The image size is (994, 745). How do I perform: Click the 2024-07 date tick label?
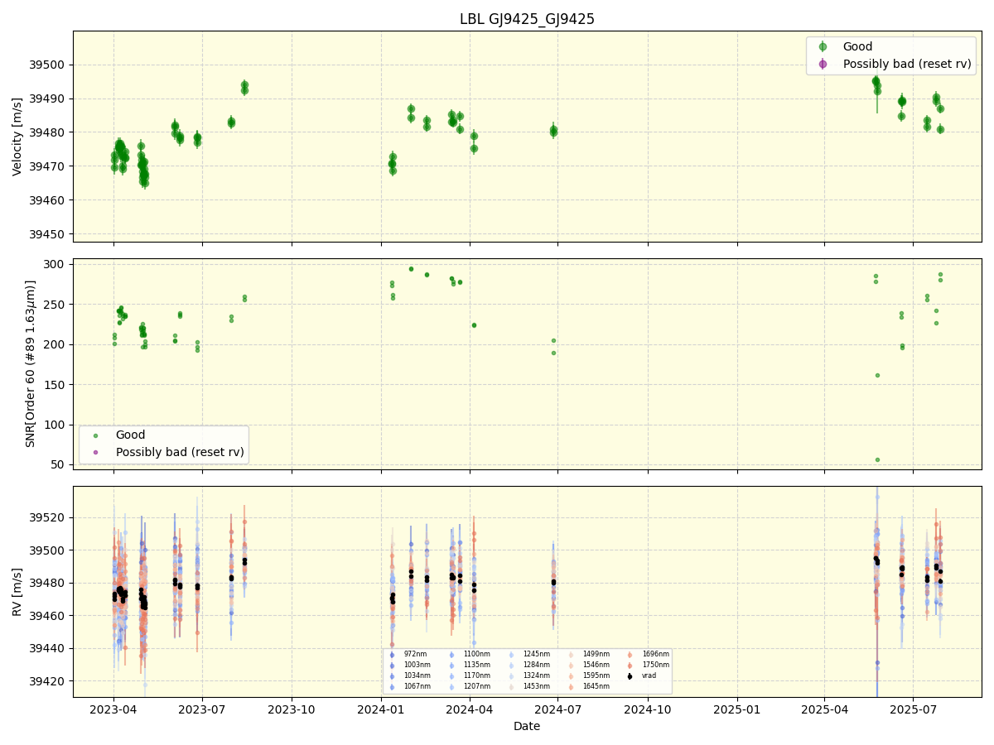(558, 709)
